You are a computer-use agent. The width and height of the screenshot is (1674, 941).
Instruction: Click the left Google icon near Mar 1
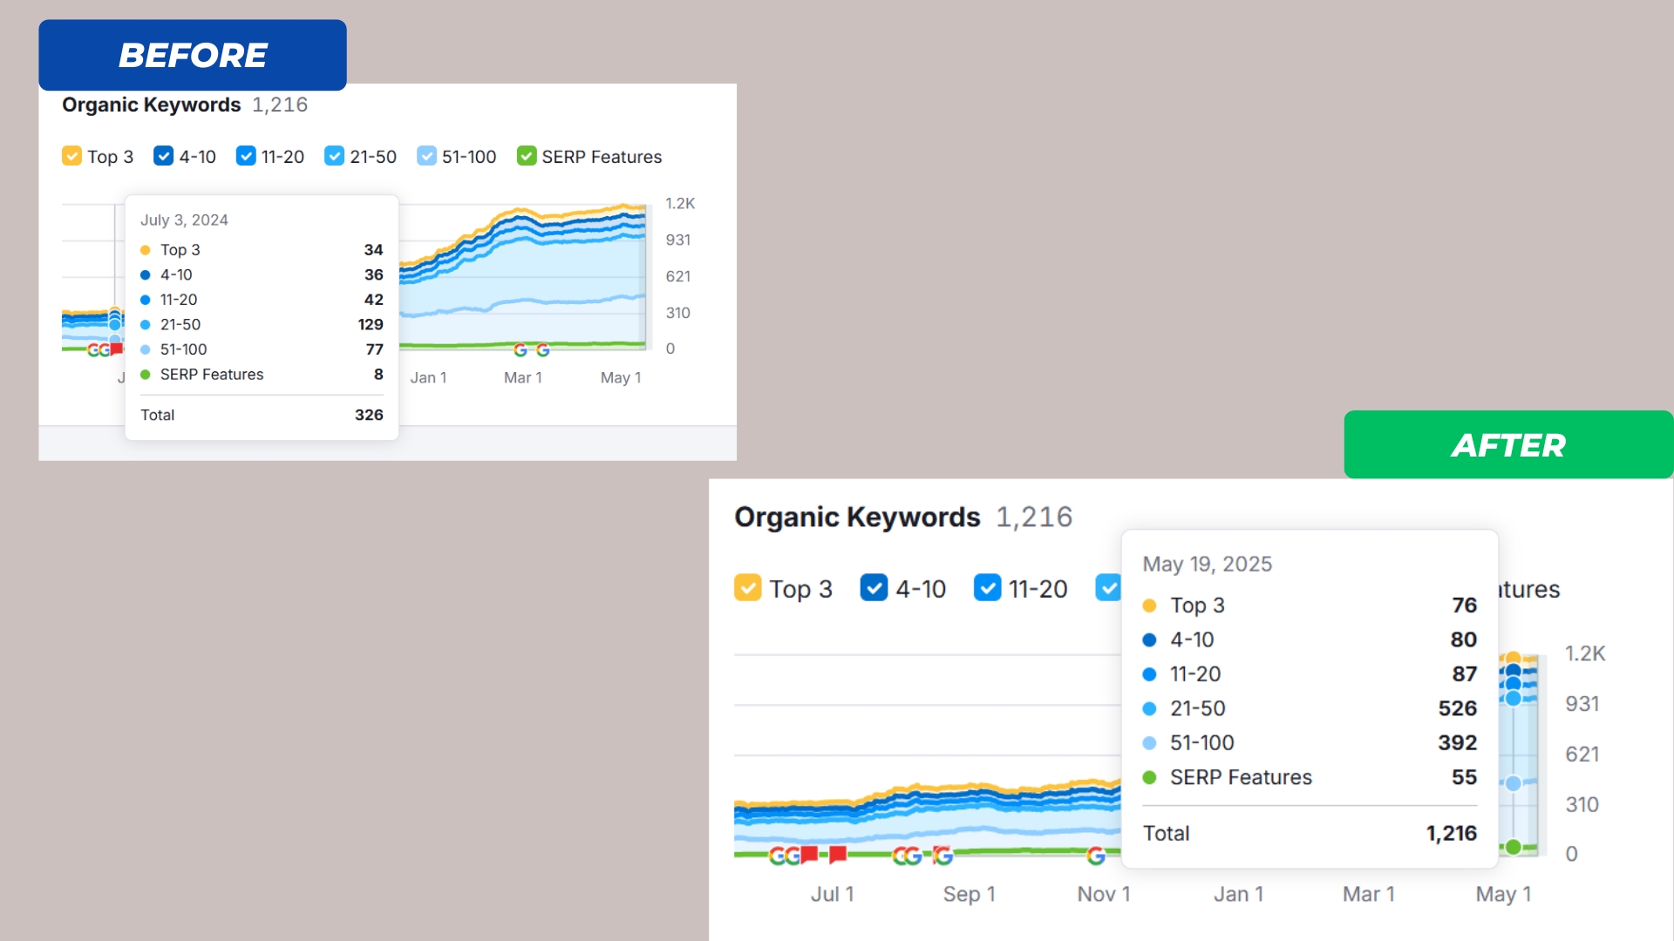coord(521,349)
